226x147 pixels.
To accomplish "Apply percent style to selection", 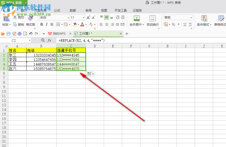I will [x=173, y=24].
